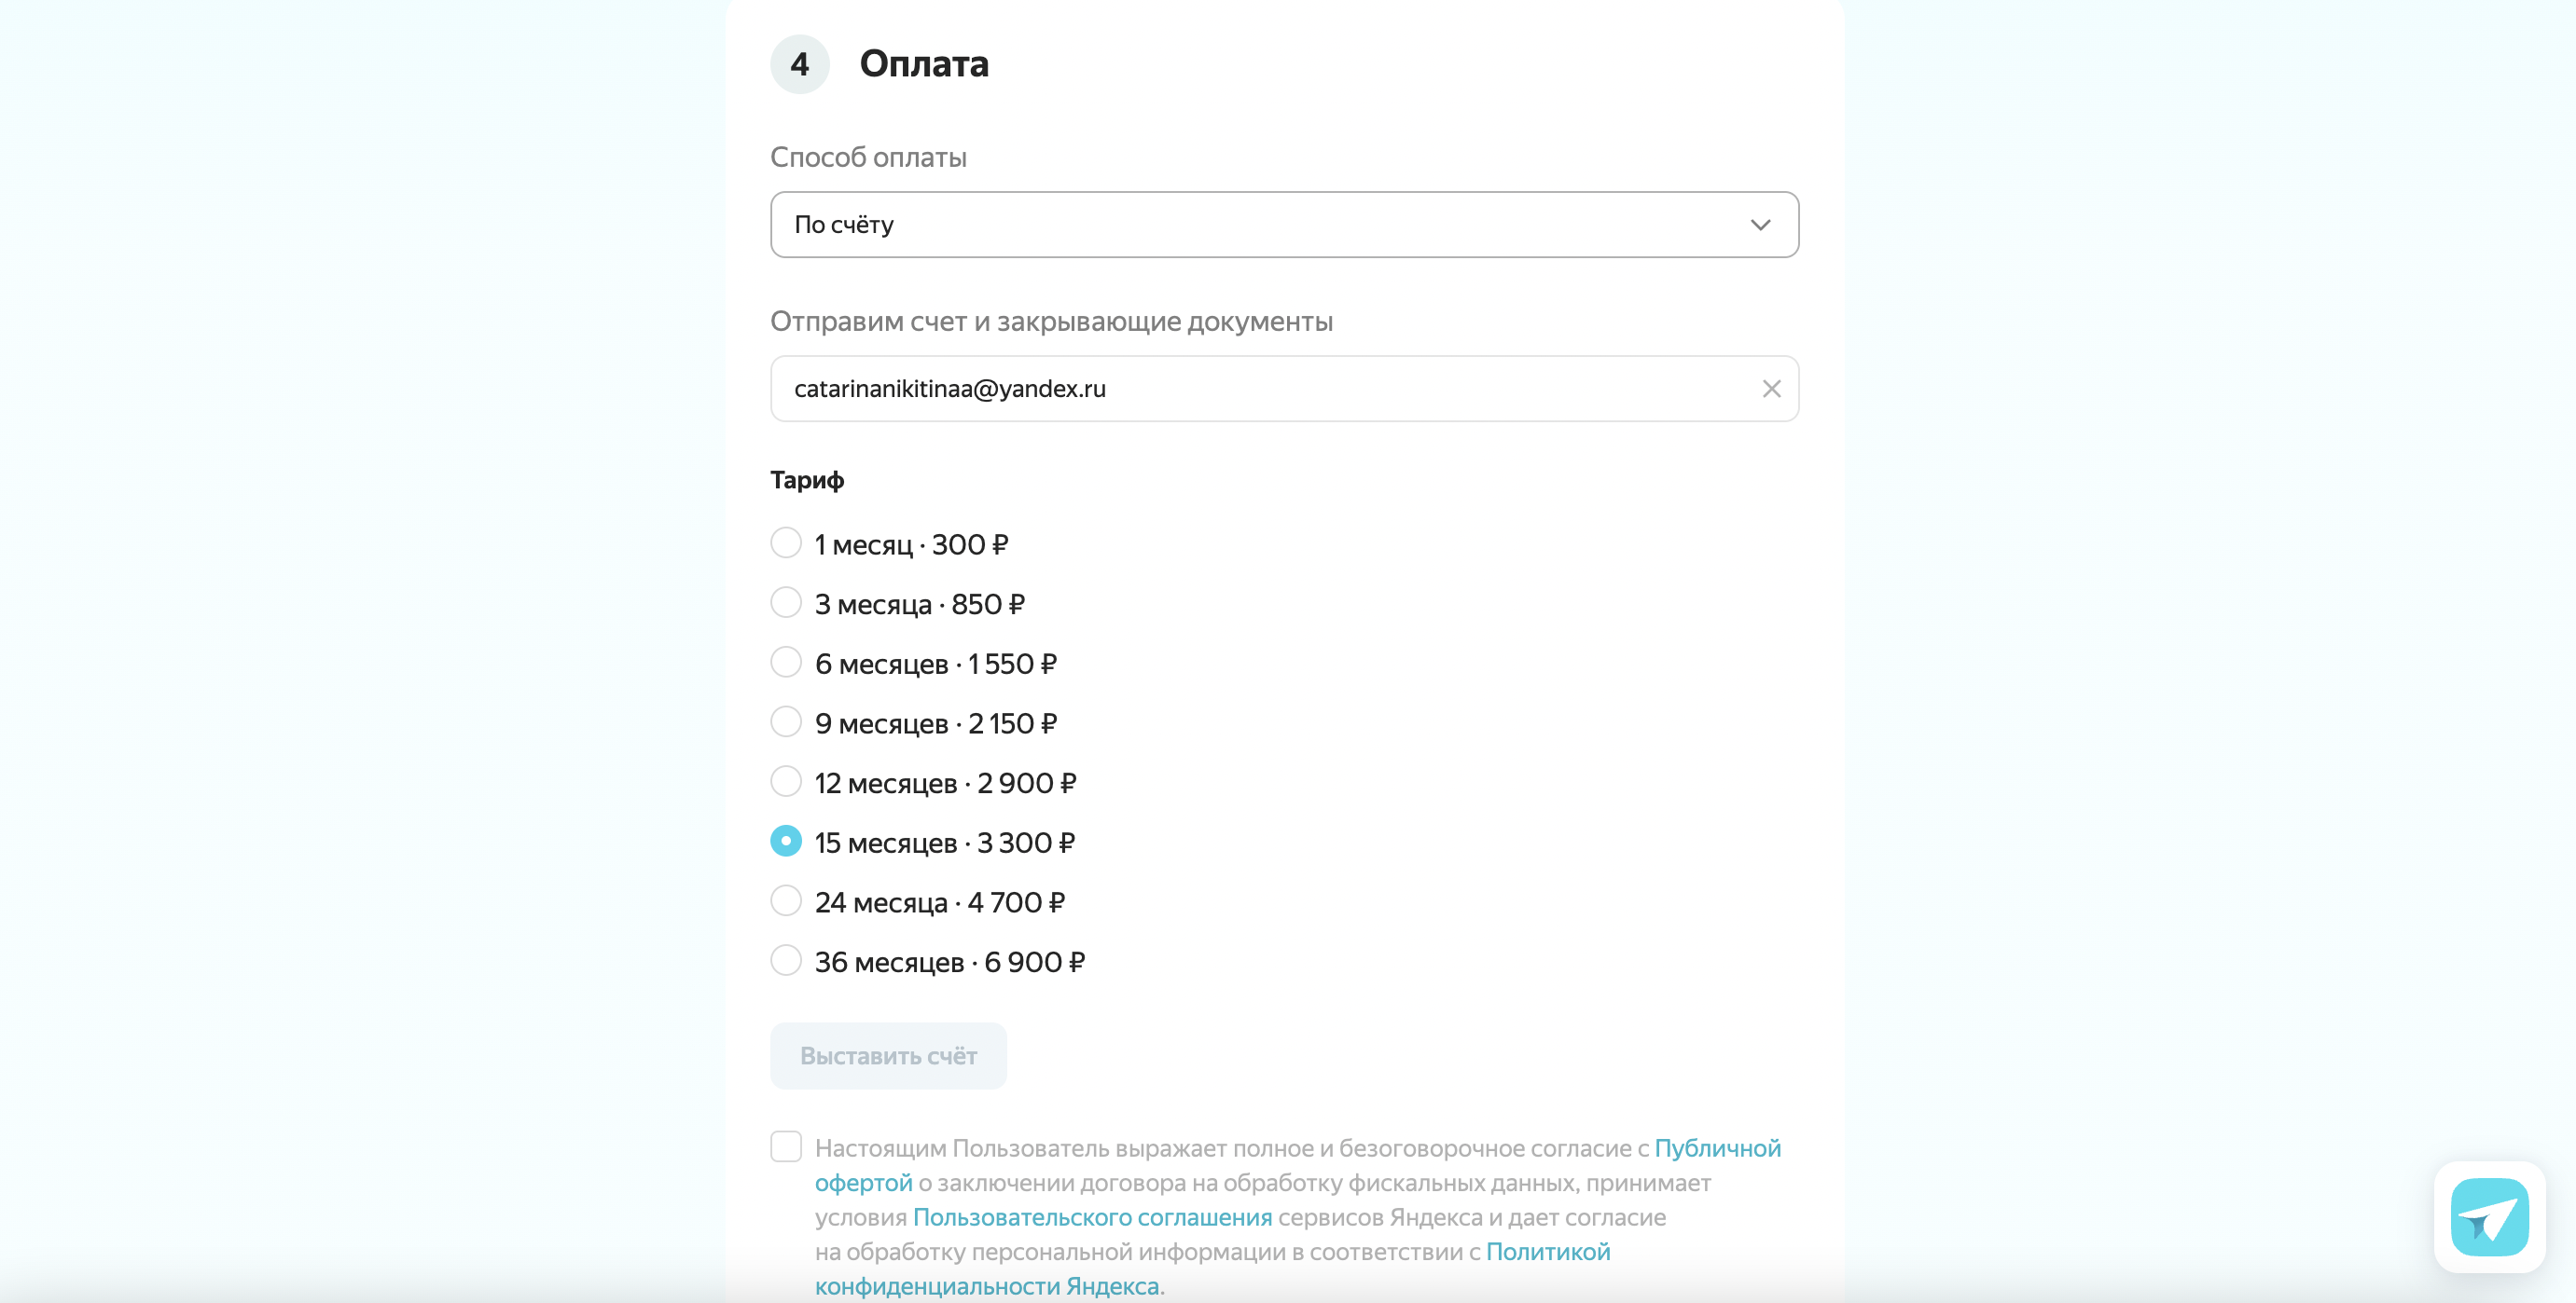Choose the 12 месяцев 2 900 ₽ plan
The image size is (2576, 1303).
(786, 782)
